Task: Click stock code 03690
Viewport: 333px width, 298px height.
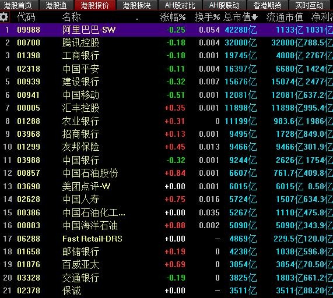Action: (x=29, y=186)
